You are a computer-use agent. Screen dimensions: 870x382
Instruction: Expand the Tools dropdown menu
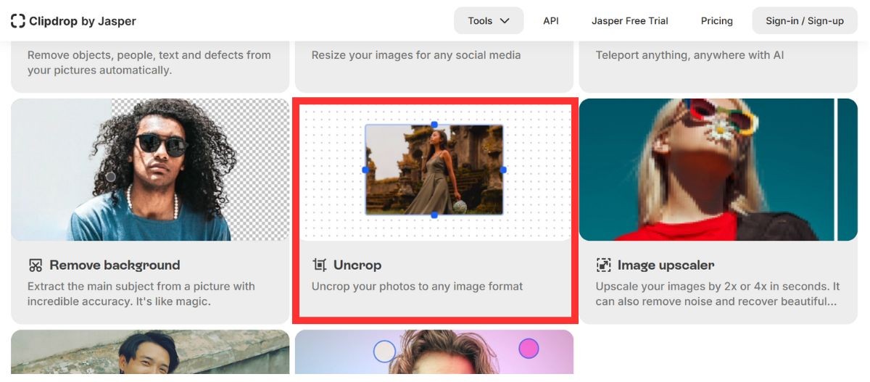[489, 20]
